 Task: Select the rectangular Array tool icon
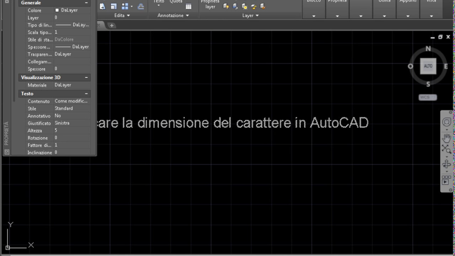pyautogui.click(x=125, y=6)
